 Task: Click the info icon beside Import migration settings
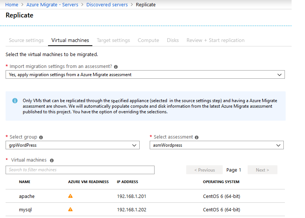pos(116,67)
